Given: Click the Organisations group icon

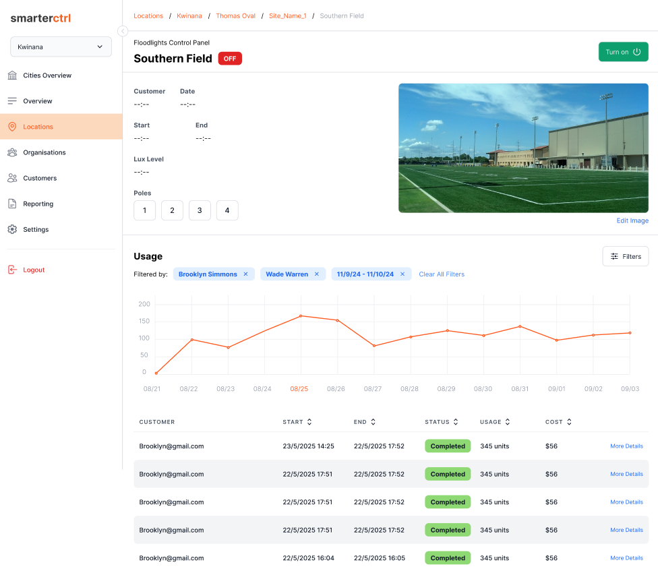Looking at the screenshot, I should 12,152.
